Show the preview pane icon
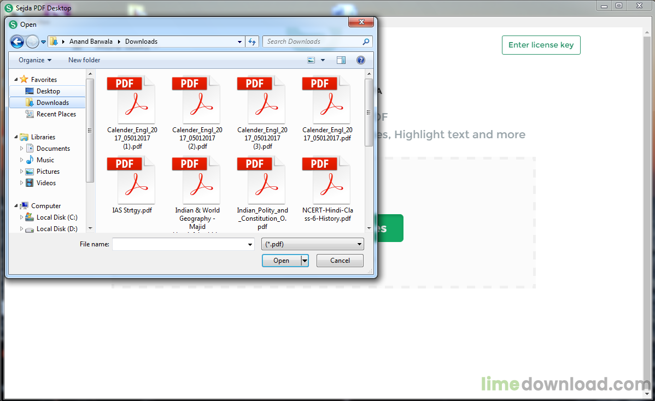This screenshot has width=655, height=401. click(x=341, y=60)
